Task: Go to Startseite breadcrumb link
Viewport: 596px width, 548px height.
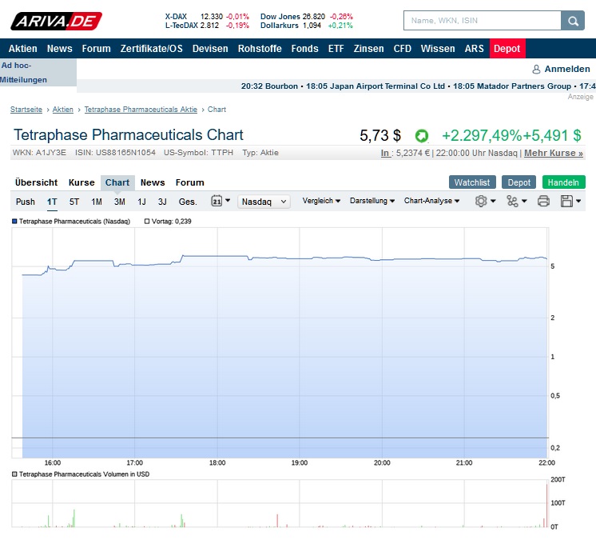Action: [x=26, y=110]
